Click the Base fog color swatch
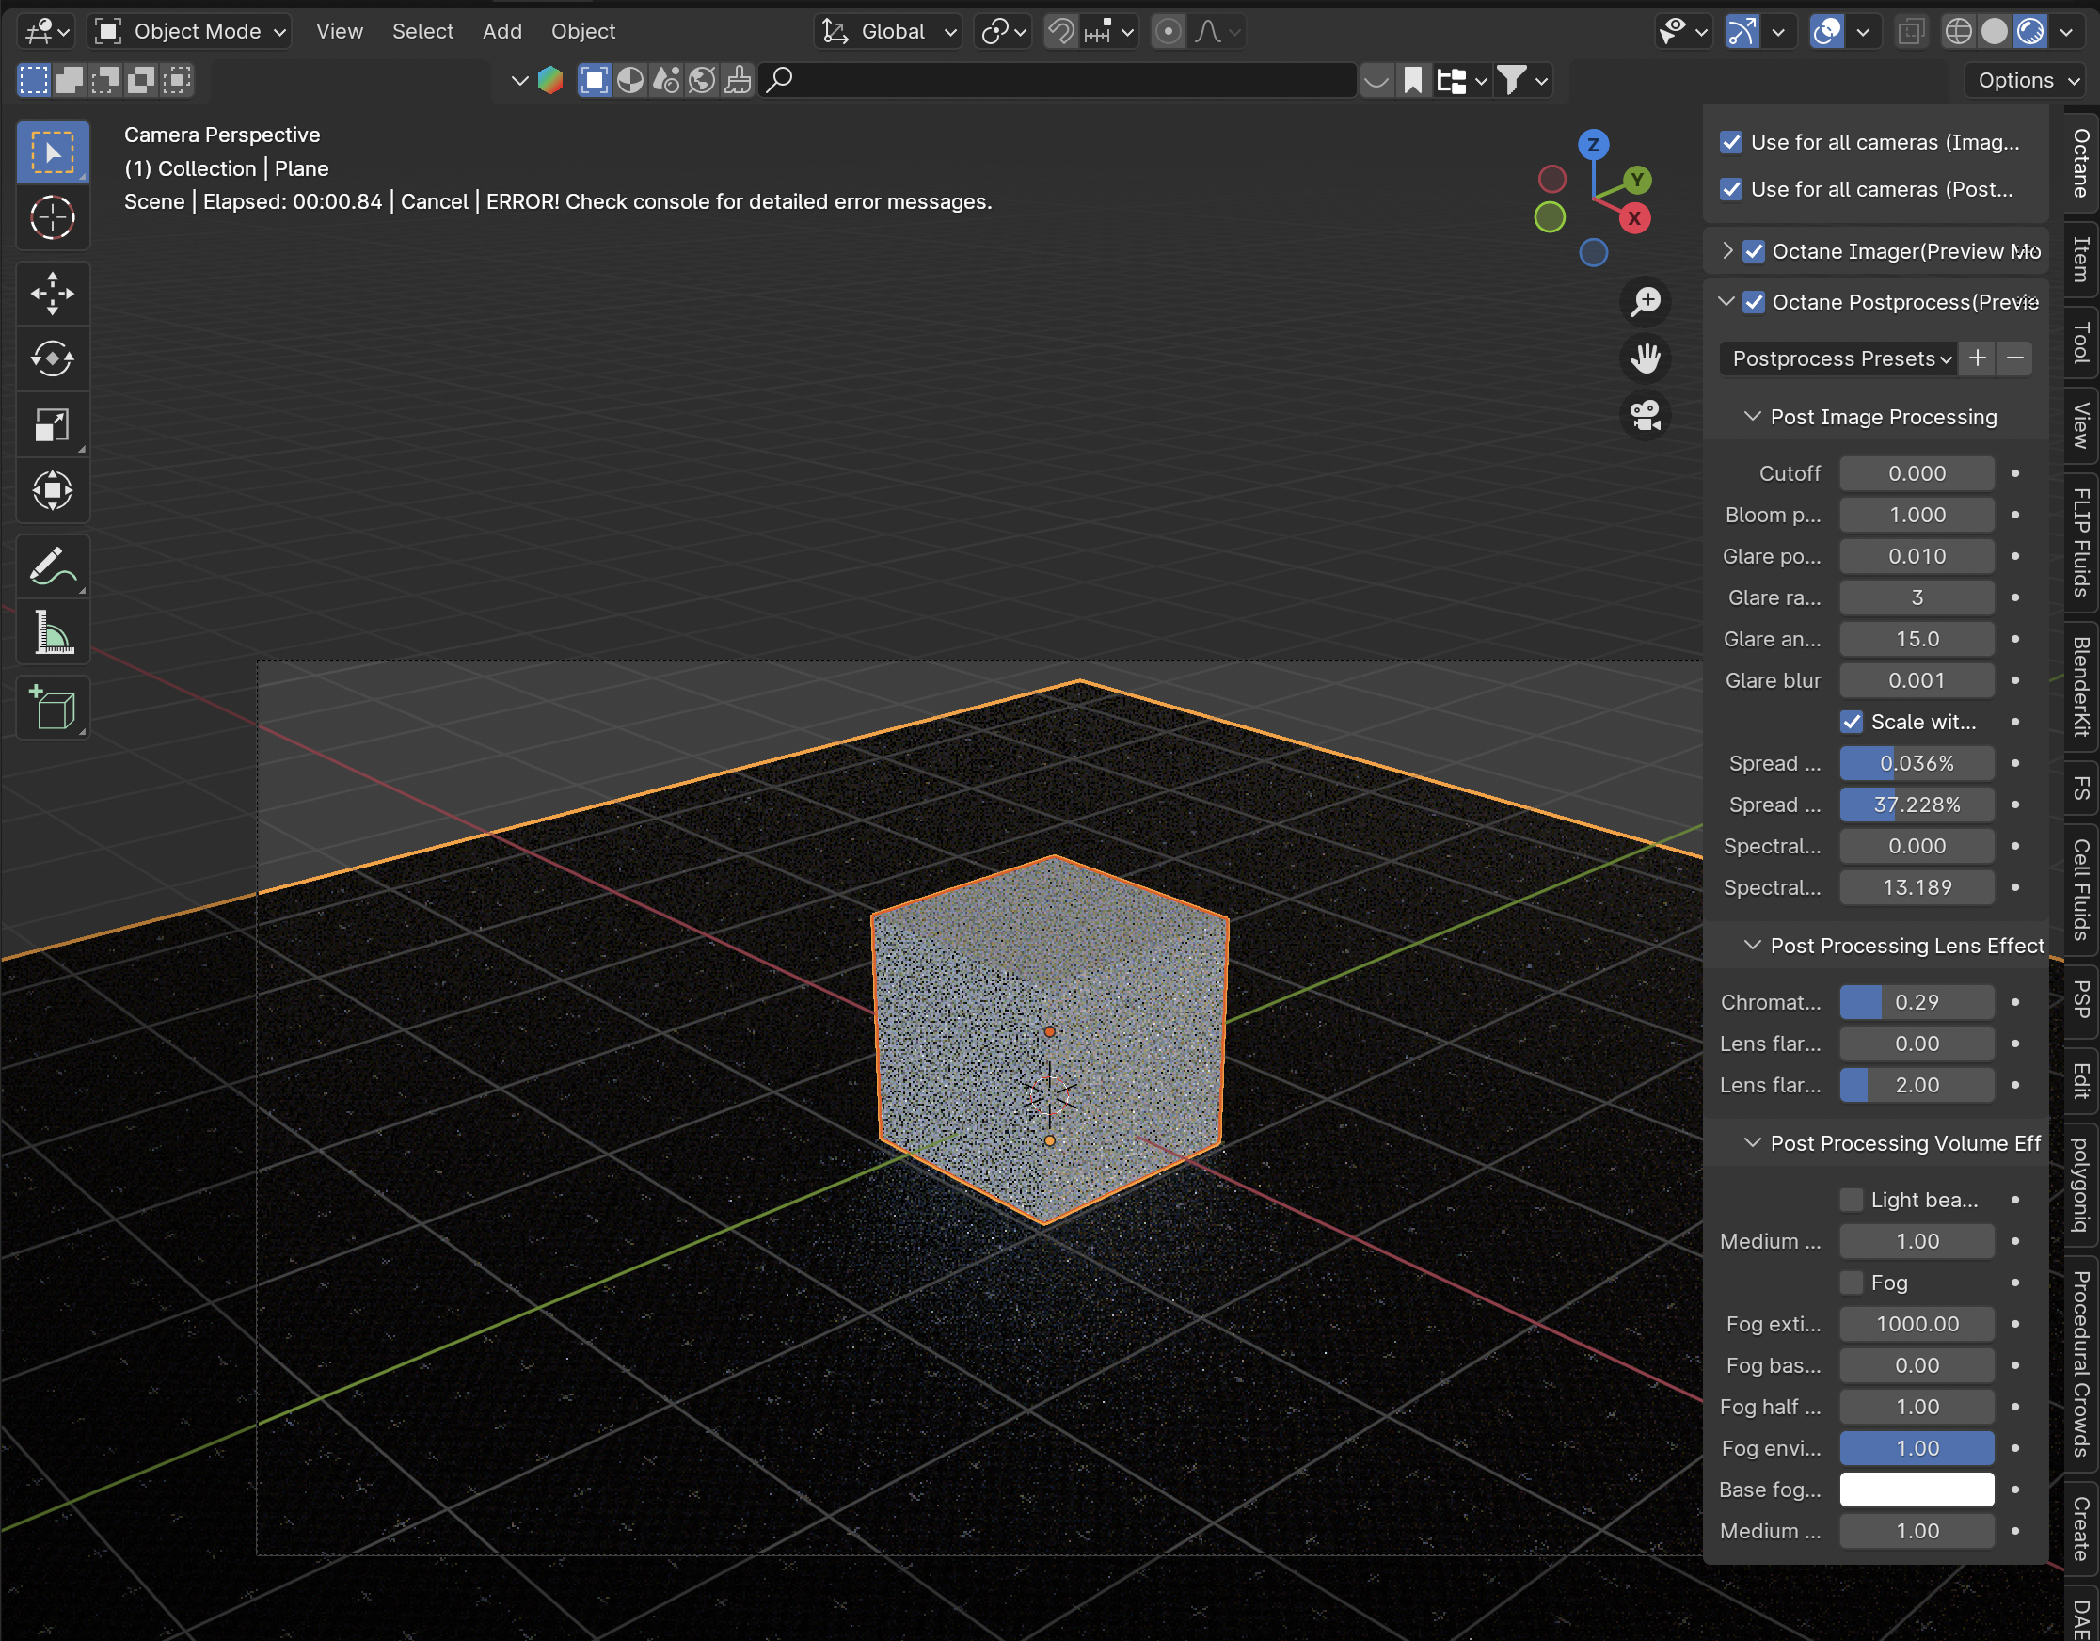This screenshot has height=1641, width=2100. (x=1917, y=1489)
